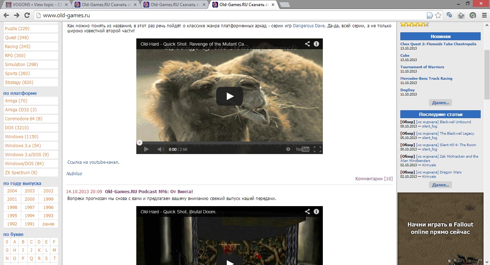Open the Sports (283) genre
The image size is (490, 265).
[31, 74]
